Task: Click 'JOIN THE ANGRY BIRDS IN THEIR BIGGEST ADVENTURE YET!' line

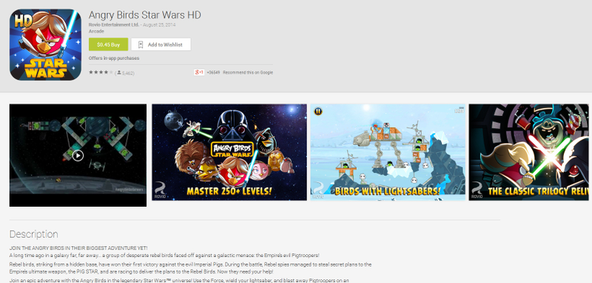Action: (x=78, y=248)
